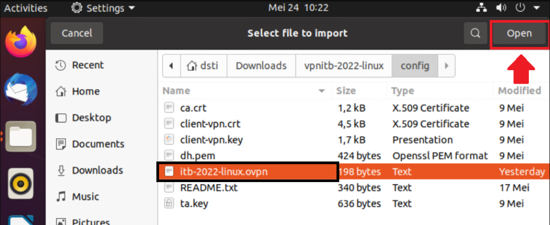Click the Open button
Screen dimensions: 550x225
coord(519,33)
